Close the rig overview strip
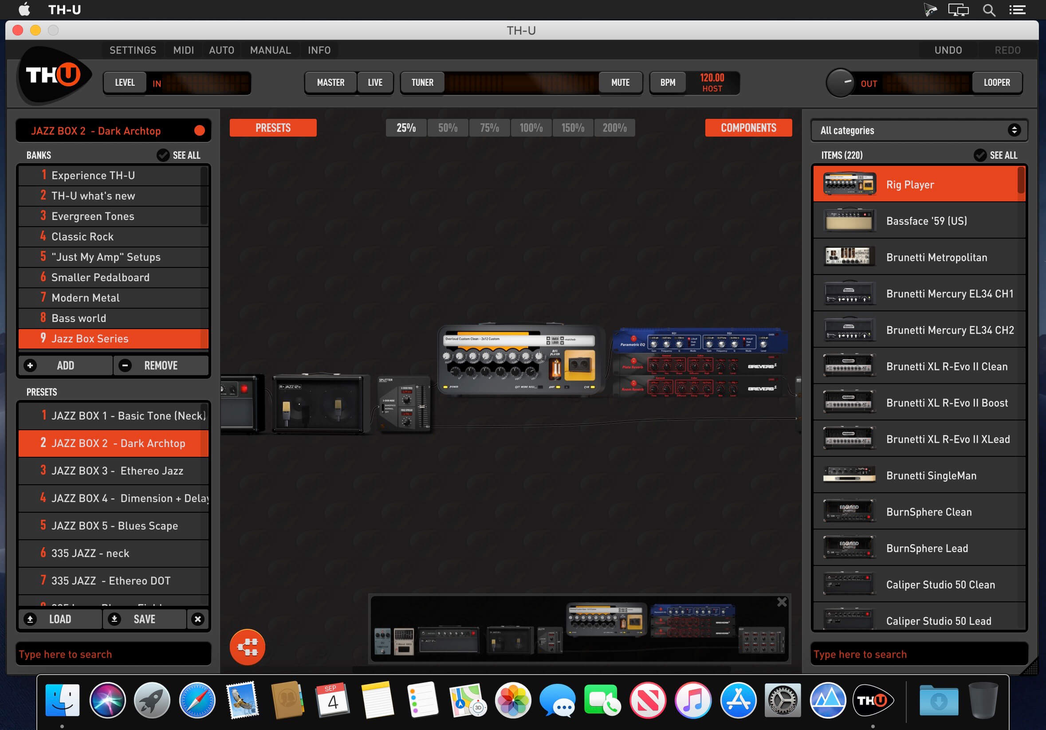 [782, 602]
